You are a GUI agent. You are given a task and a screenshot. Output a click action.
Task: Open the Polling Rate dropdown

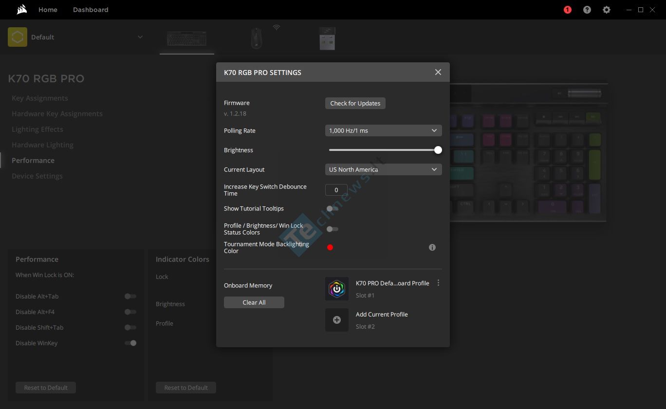coord(384,130)
